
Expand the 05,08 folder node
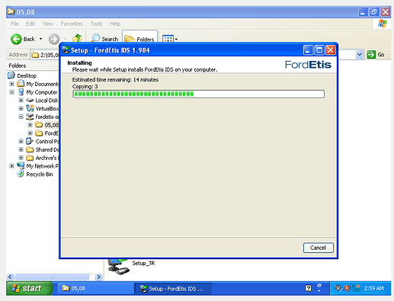pos(30,125)
